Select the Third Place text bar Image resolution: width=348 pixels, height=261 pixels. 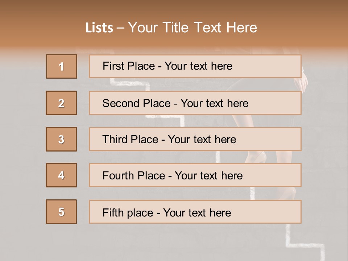[x=195, y=139]
